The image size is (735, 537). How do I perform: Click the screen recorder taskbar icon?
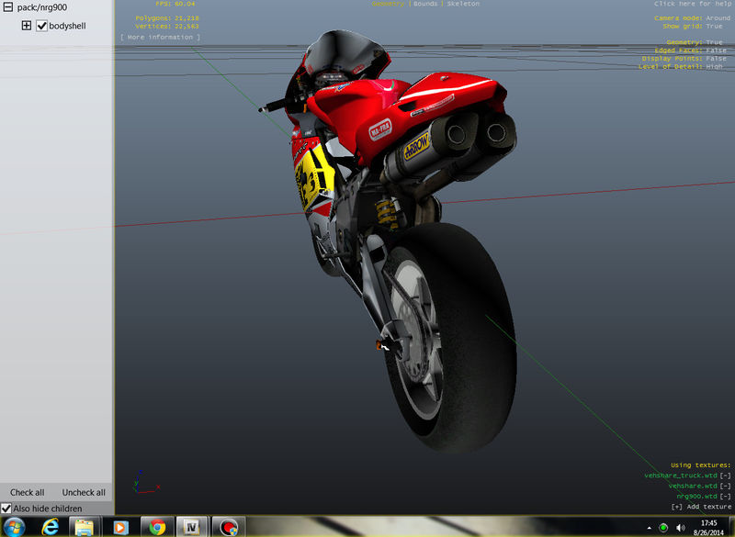coord(228,528)
